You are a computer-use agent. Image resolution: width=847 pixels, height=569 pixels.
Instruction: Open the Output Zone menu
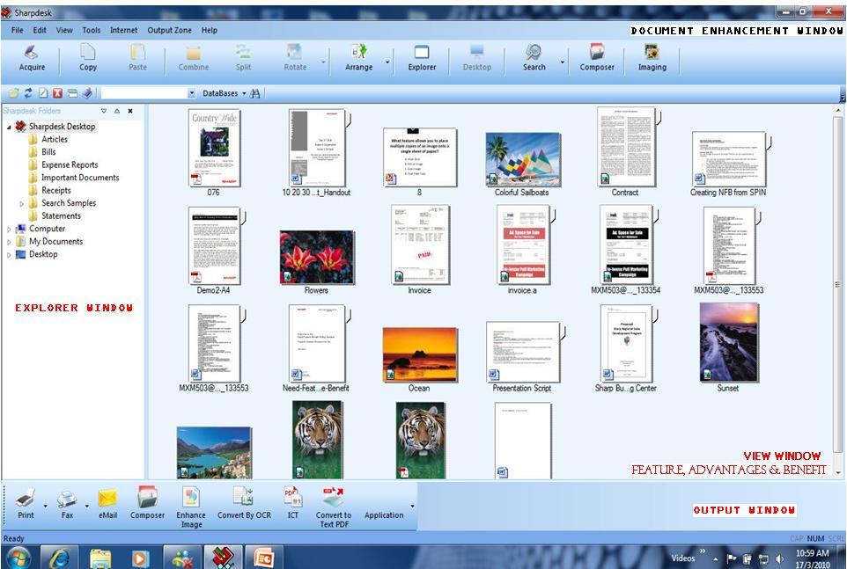coord(169,29)
